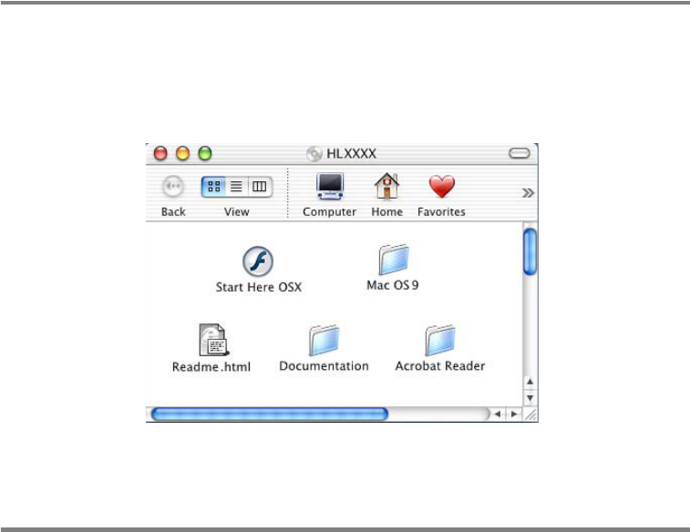Click the Back arrow button
Image resolution: width=690 pixels, height=532 pixels.
pos(173,187)
